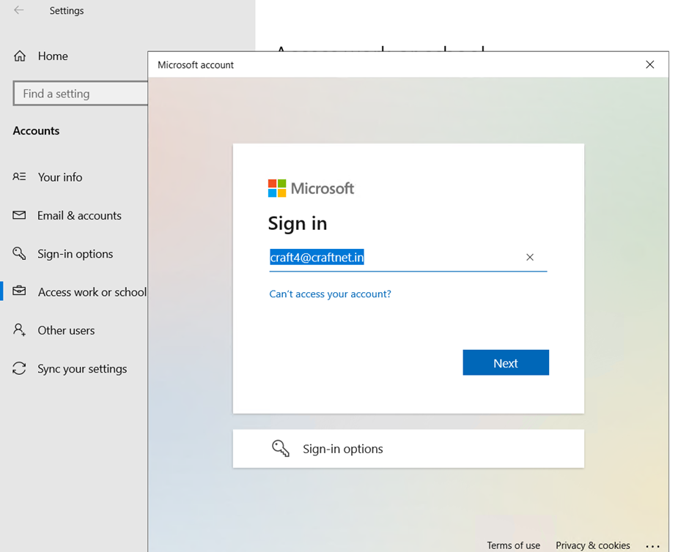Click the Your info person icon

[x=19, y=177]
